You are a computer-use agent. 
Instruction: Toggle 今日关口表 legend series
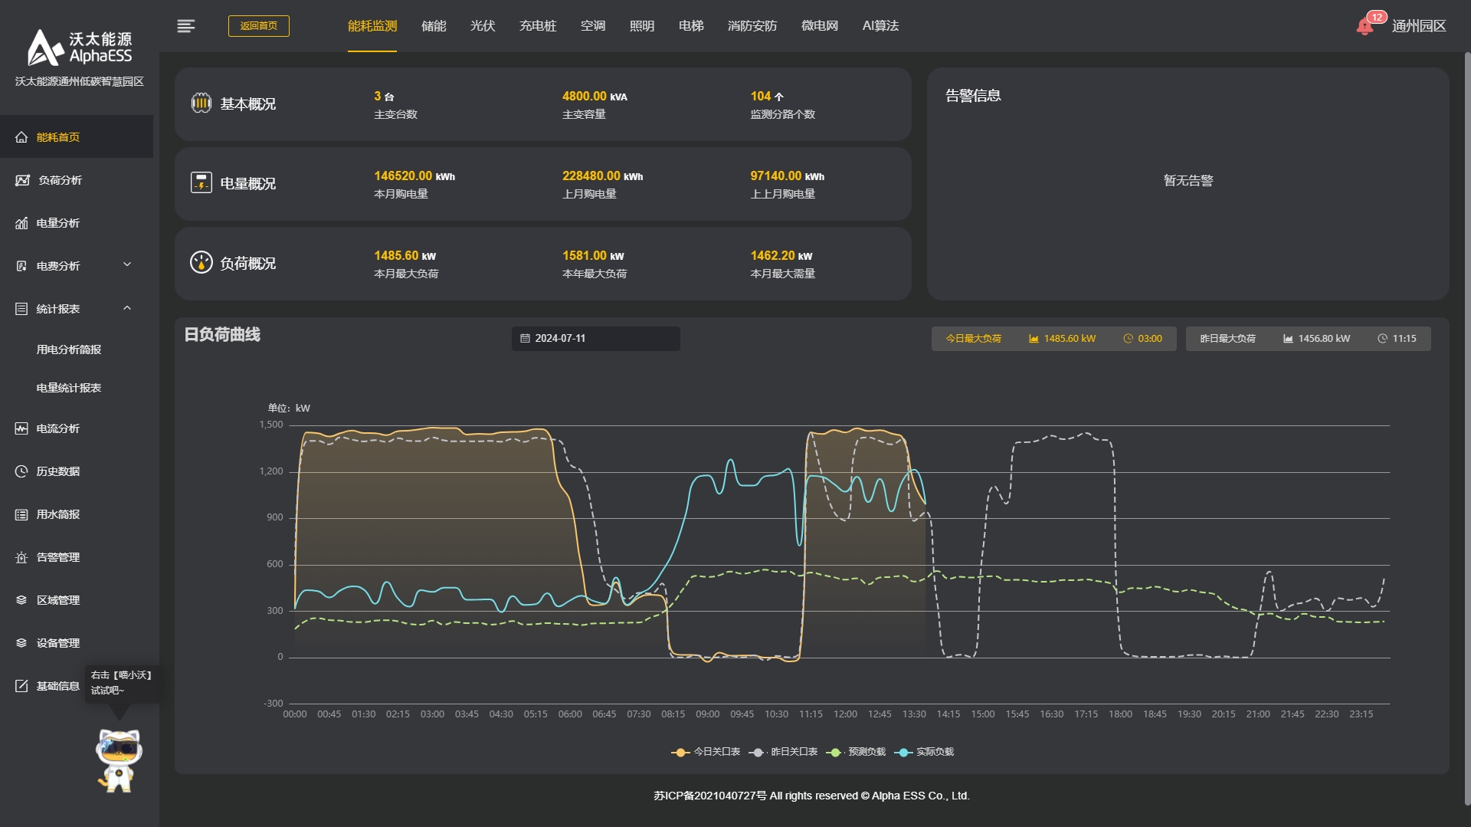pyautogui.click(x=706, y=752)
